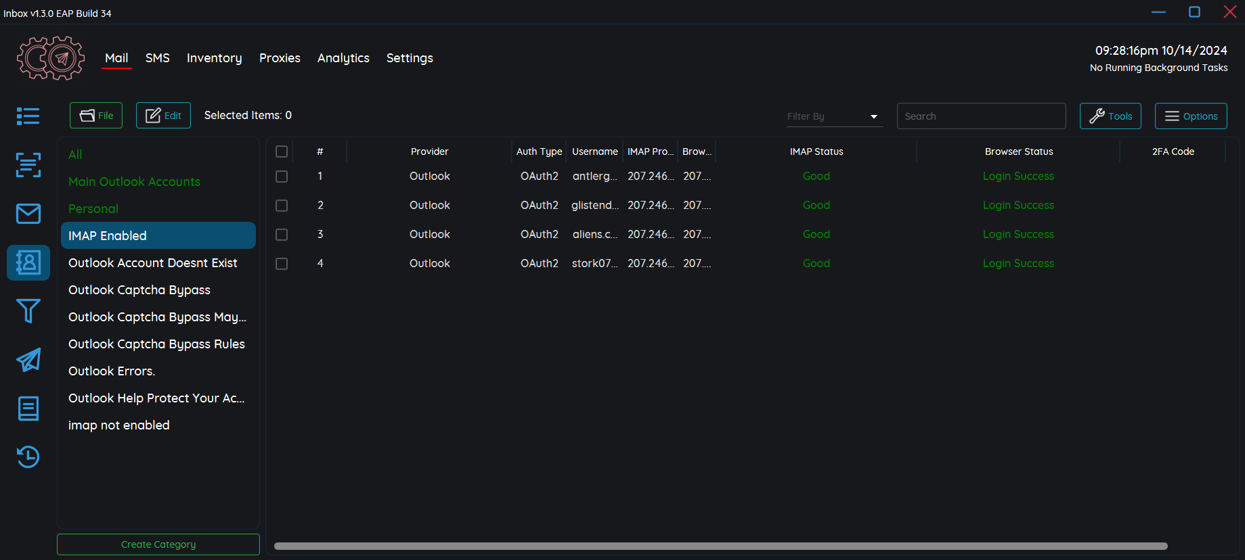The width and height of the screenshot is (1245, 560).
Task: Click Good IMAP status in row 2
Action: click(816, 206)
